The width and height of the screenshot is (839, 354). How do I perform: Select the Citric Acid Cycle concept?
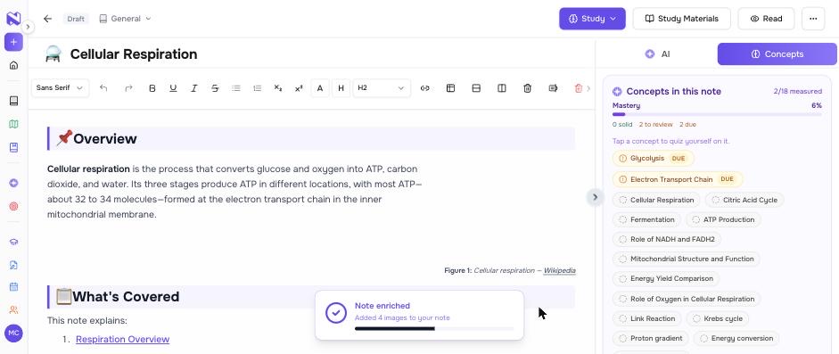(x=744, y=200)
